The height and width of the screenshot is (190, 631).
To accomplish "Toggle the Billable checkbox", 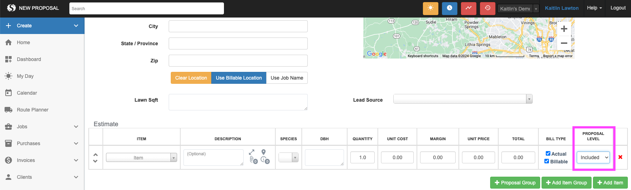I will 546,161.
